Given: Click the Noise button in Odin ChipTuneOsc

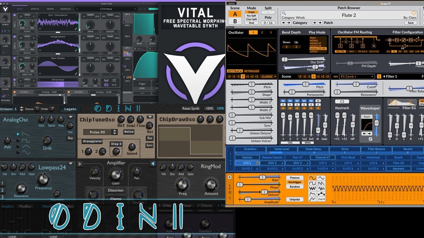Looking at the screenshot, I should pos(129,132).
